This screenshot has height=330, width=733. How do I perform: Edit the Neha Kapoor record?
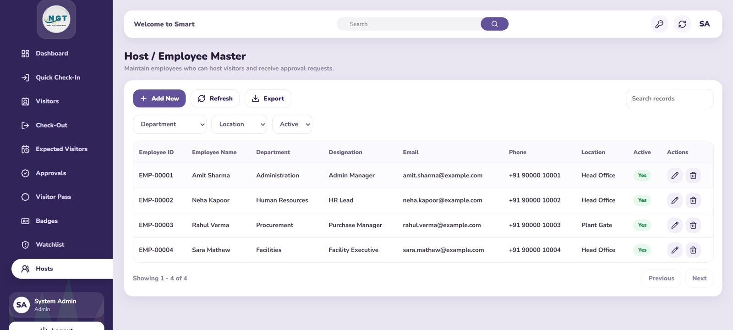pos(675,200)
